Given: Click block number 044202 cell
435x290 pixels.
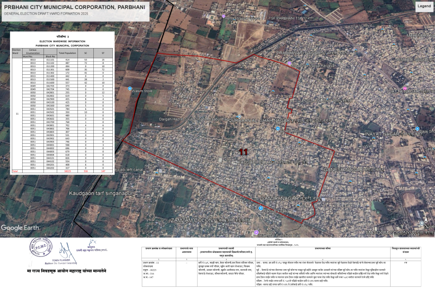Looking at the screenshot, I should click(x=50, y=168).
